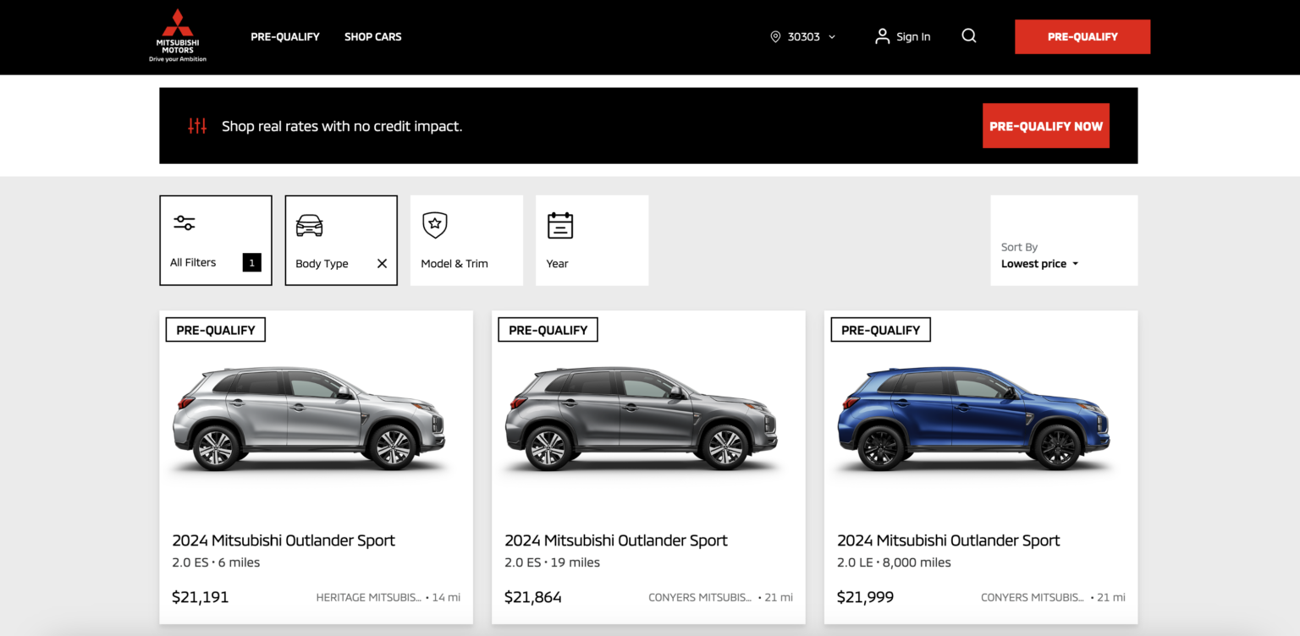Select the SHOP CARS menu item

372,36
